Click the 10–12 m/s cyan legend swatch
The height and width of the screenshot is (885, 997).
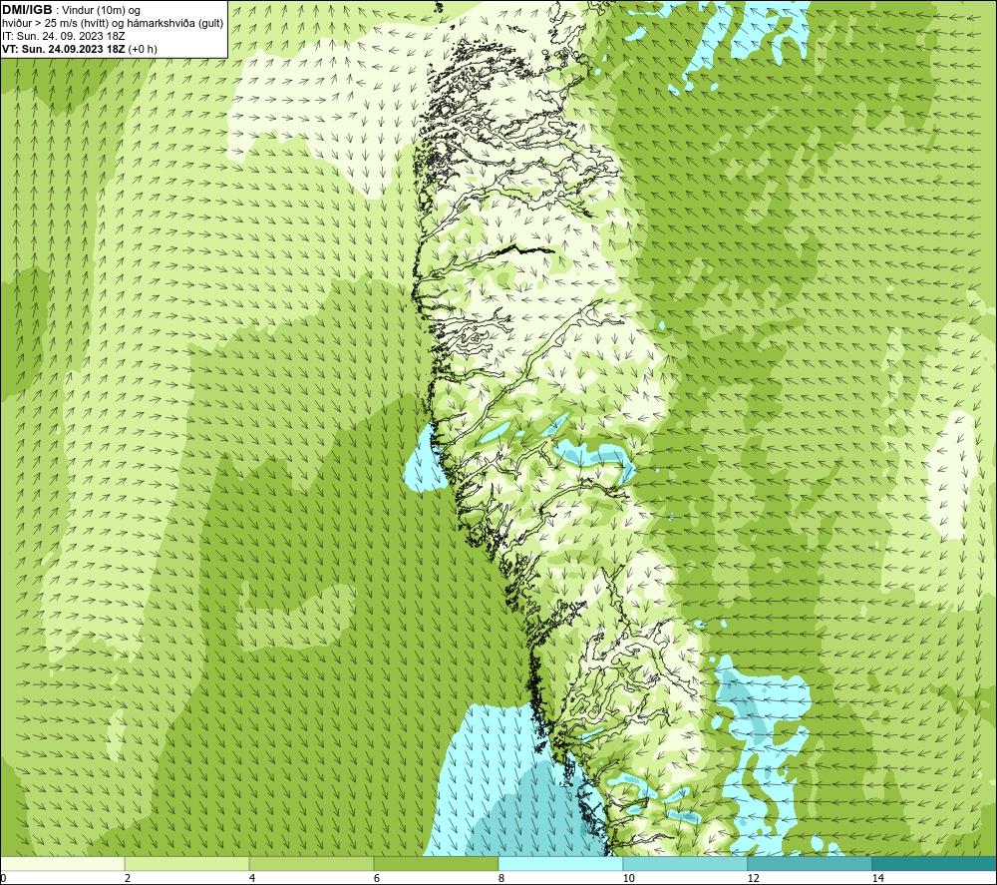pos(686,863)
